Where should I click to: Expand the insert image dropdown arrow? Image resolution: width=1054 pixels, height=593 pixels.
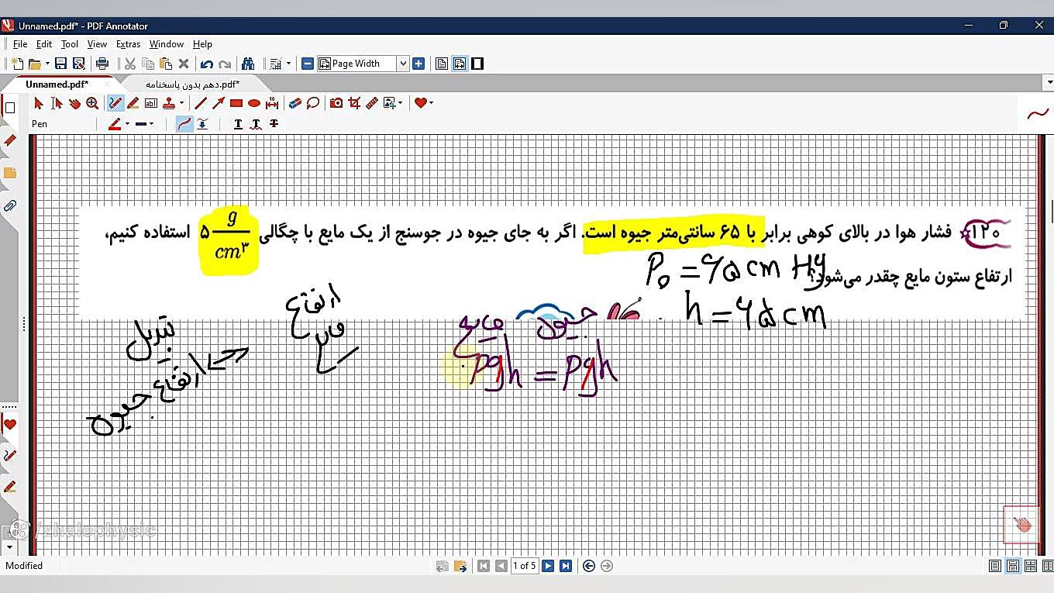tap(400, 103)
